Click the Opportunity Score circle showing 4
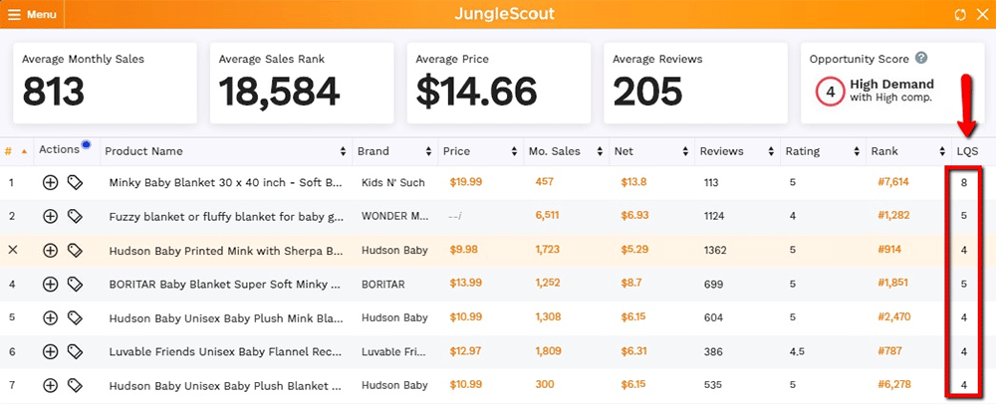The image size is (996, 404). pyautogui.click(x=830, y=92)
